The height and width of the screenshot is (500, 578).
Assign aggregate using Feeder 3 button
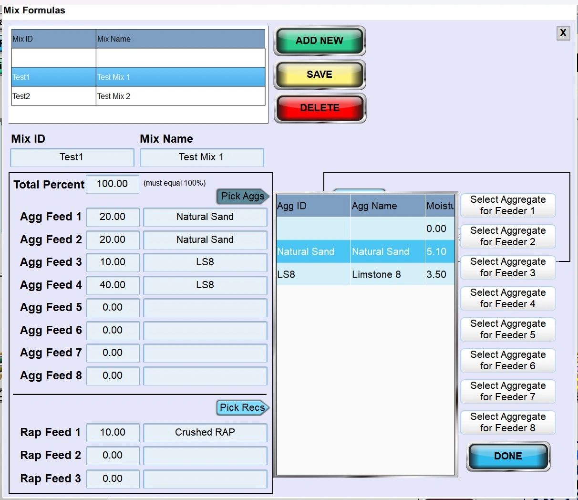pyautogui.click(x=507, y=267)
